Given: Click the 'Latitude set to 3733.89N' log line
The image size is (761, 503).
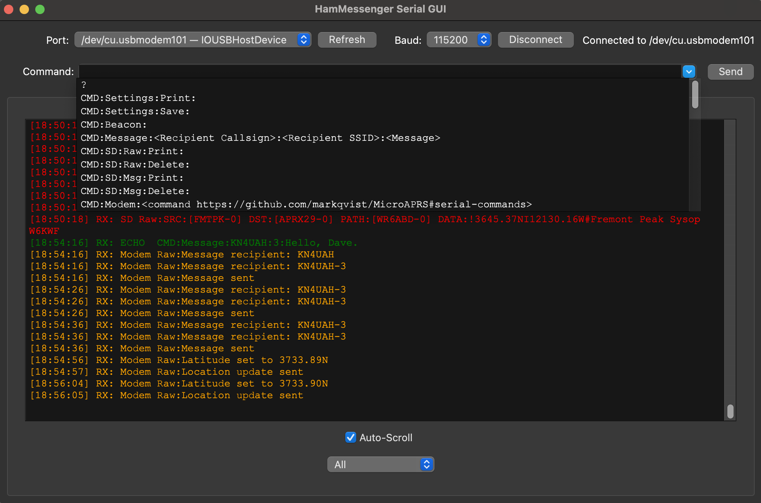Looking at the screenshot, I should coord(179,360).
